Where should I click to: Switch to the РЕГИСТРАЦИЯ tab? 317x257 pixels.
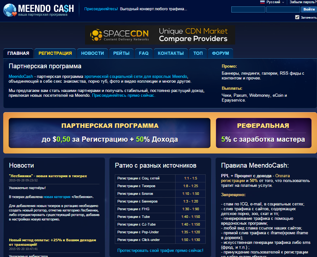point(55,53)
